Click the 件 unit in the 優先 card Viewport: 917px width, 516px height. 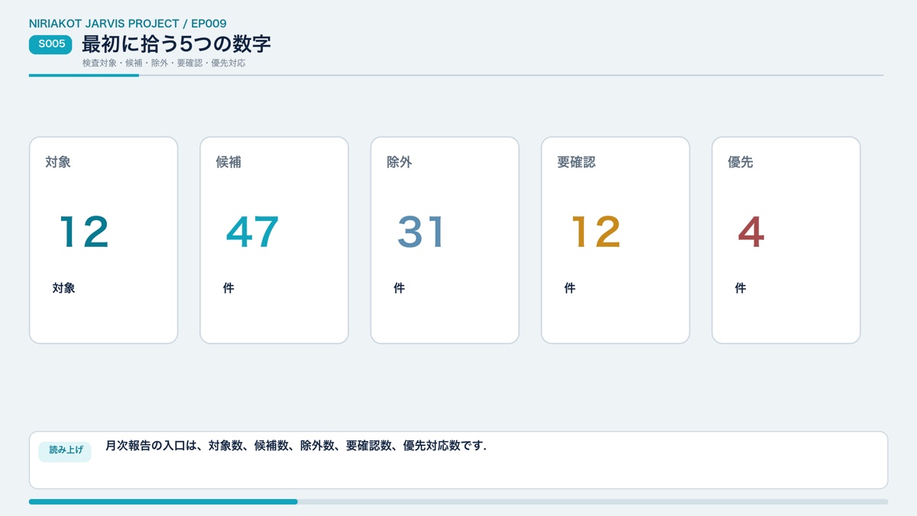(x=740, y=288)
